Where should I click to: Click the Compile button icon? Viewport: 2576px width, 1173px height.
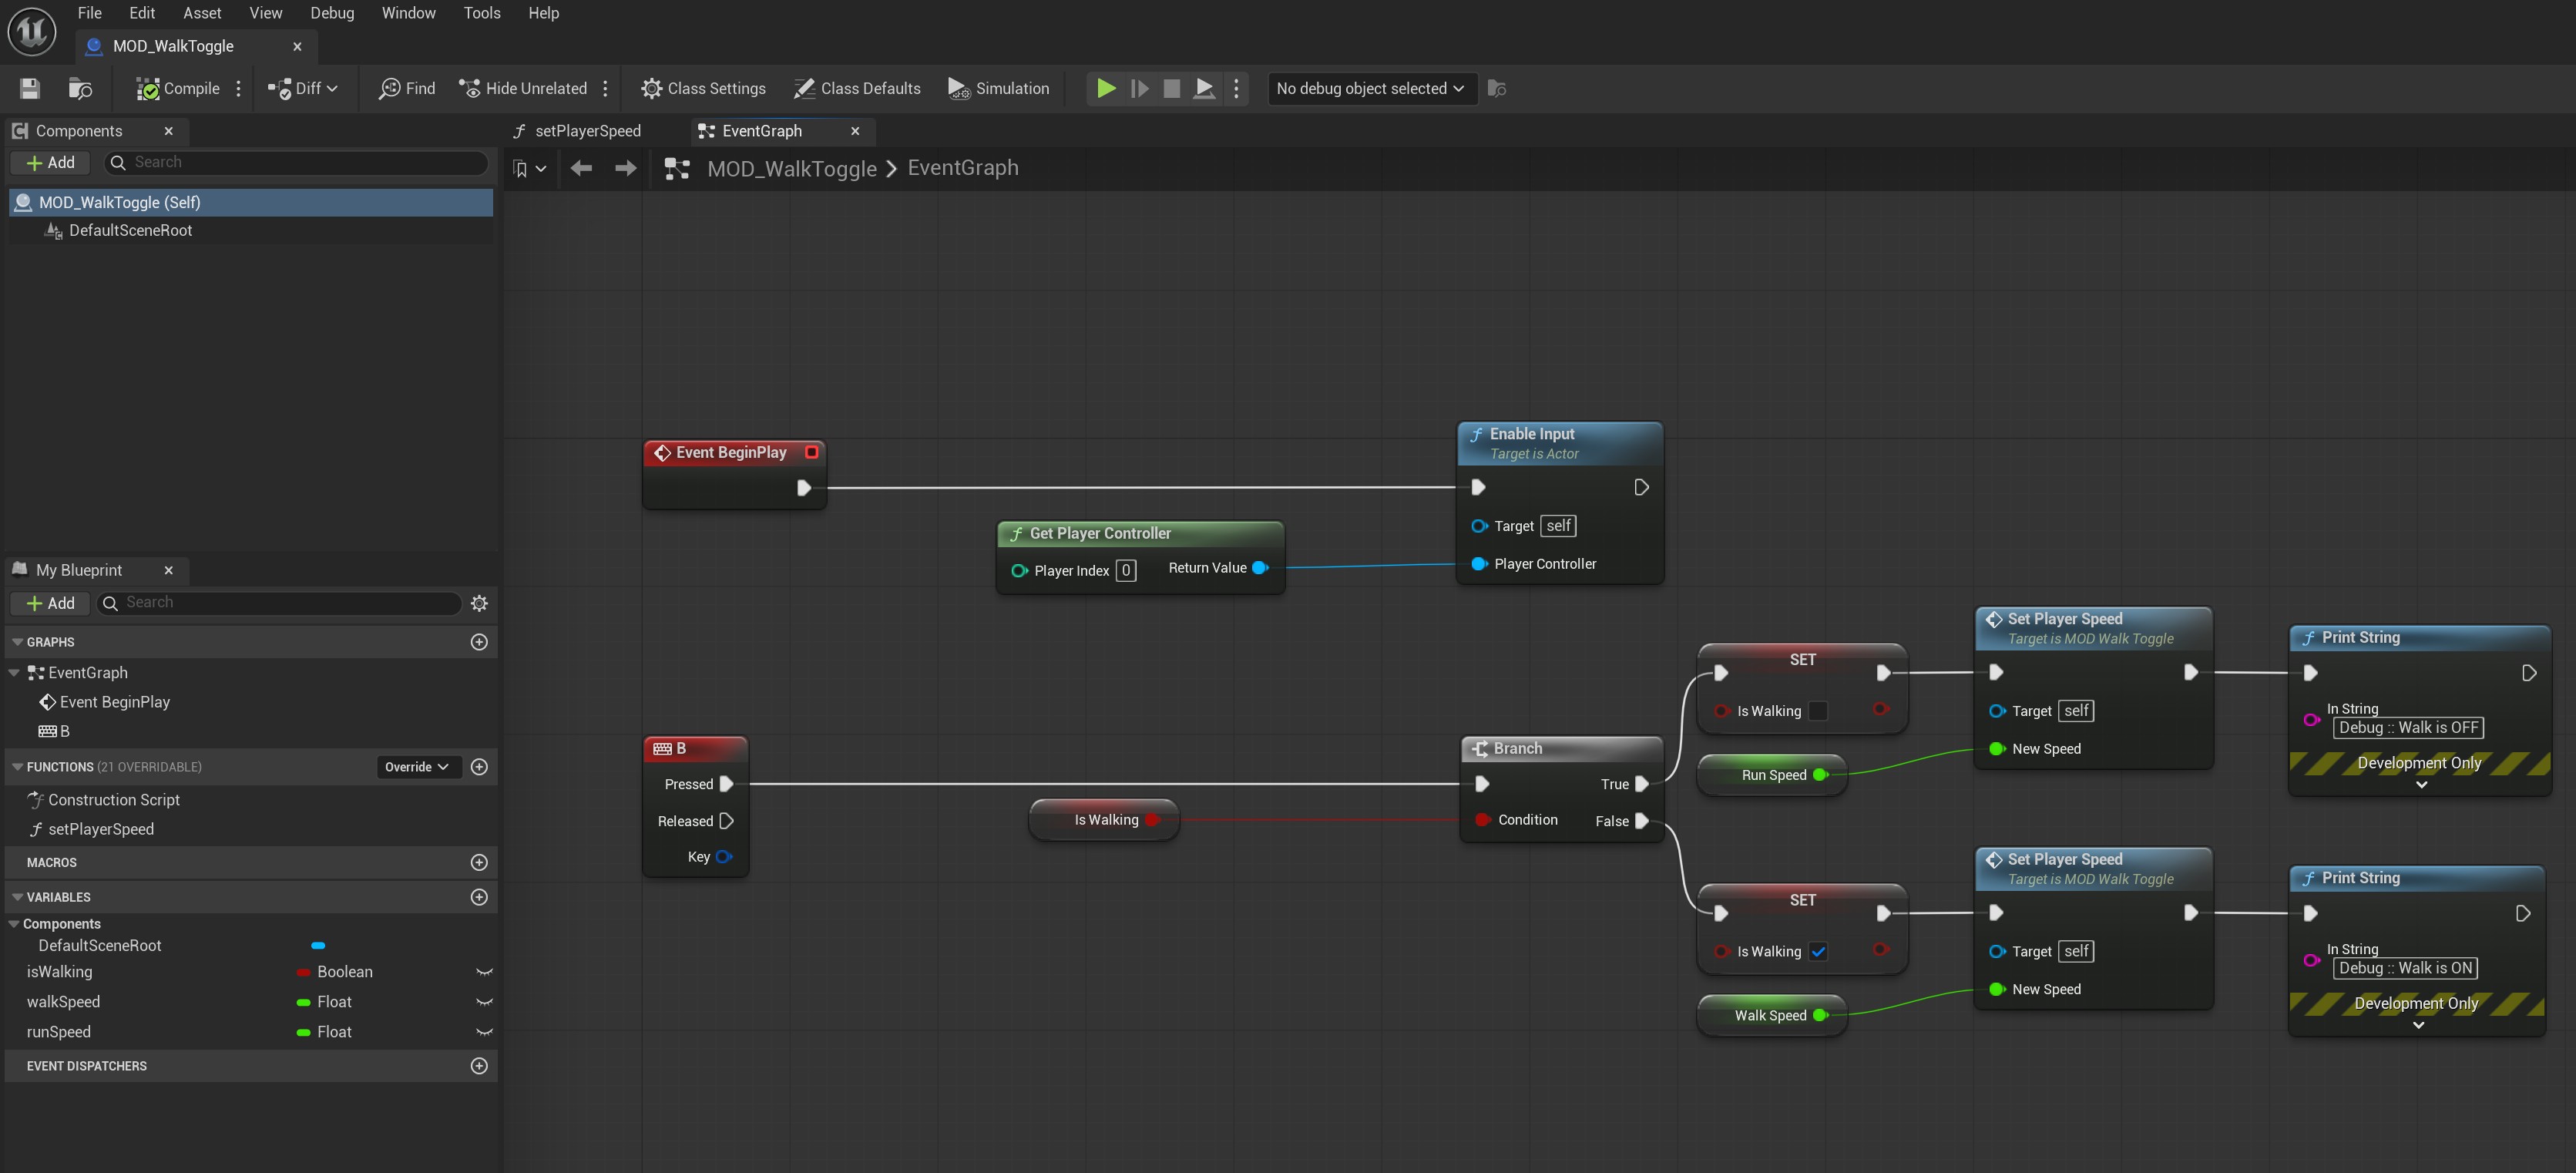(148, 88)
